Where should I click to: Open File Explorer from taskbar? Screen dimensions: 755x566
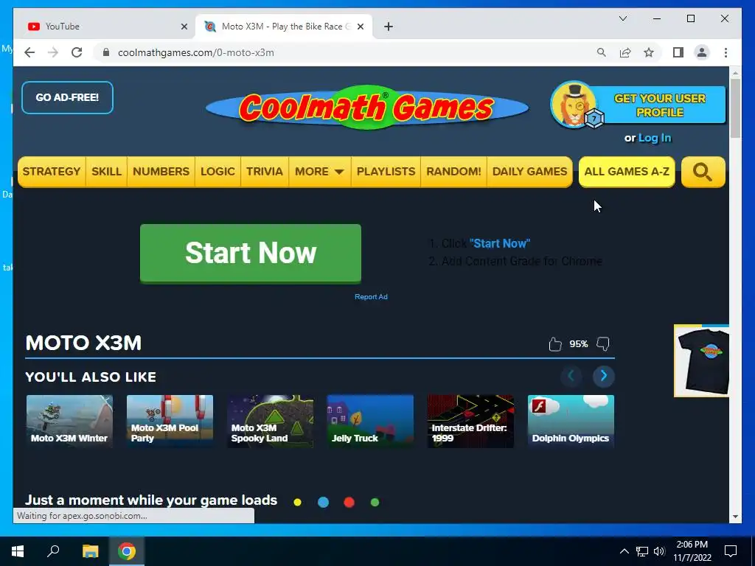point(90,551)
